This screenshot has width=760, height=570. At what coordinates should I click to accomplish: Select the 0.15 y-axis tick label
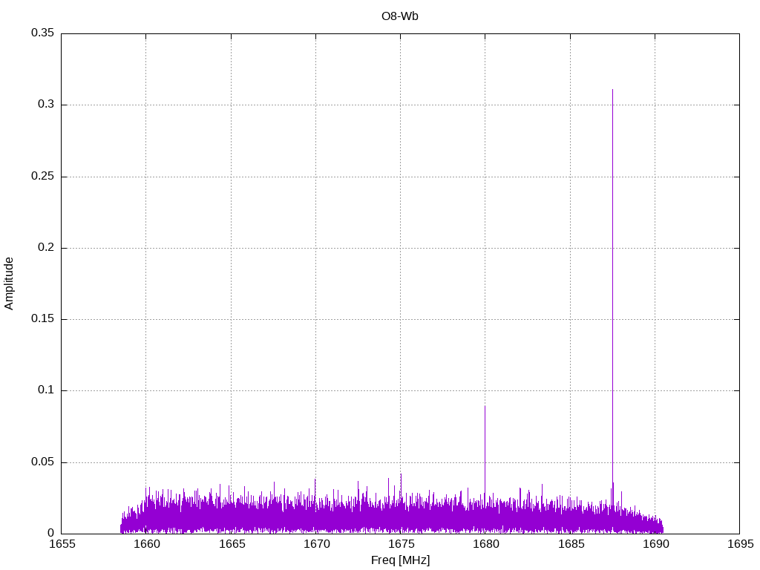42,319
